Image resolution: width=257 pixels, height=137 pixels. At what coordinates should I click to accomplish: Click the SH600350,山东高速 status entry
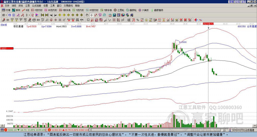click(243, 130)
